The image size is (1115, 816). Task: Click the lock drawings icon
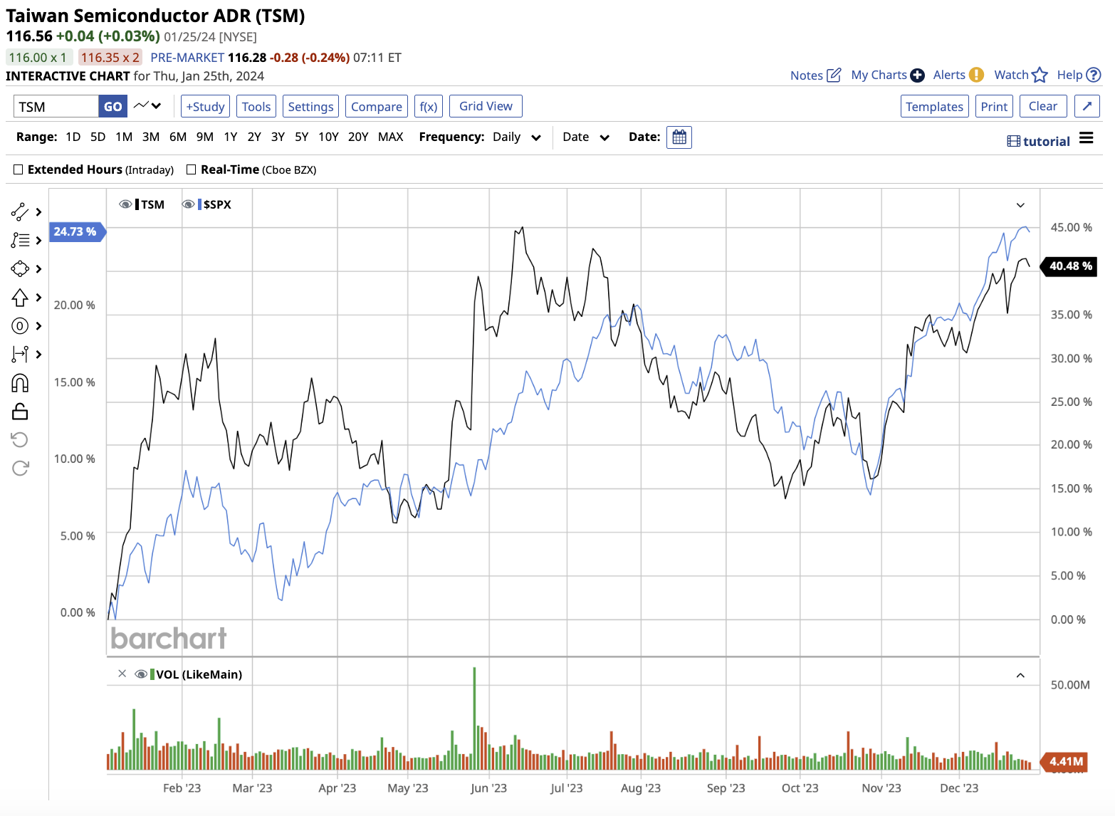[20, 412]
